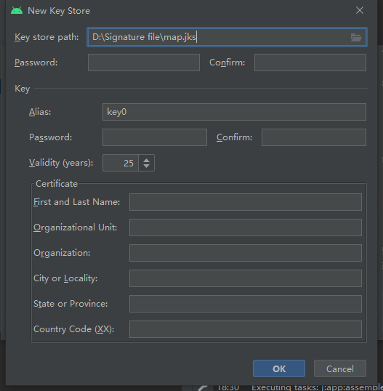Click the "First and Last Name:" label

point(76,202)
